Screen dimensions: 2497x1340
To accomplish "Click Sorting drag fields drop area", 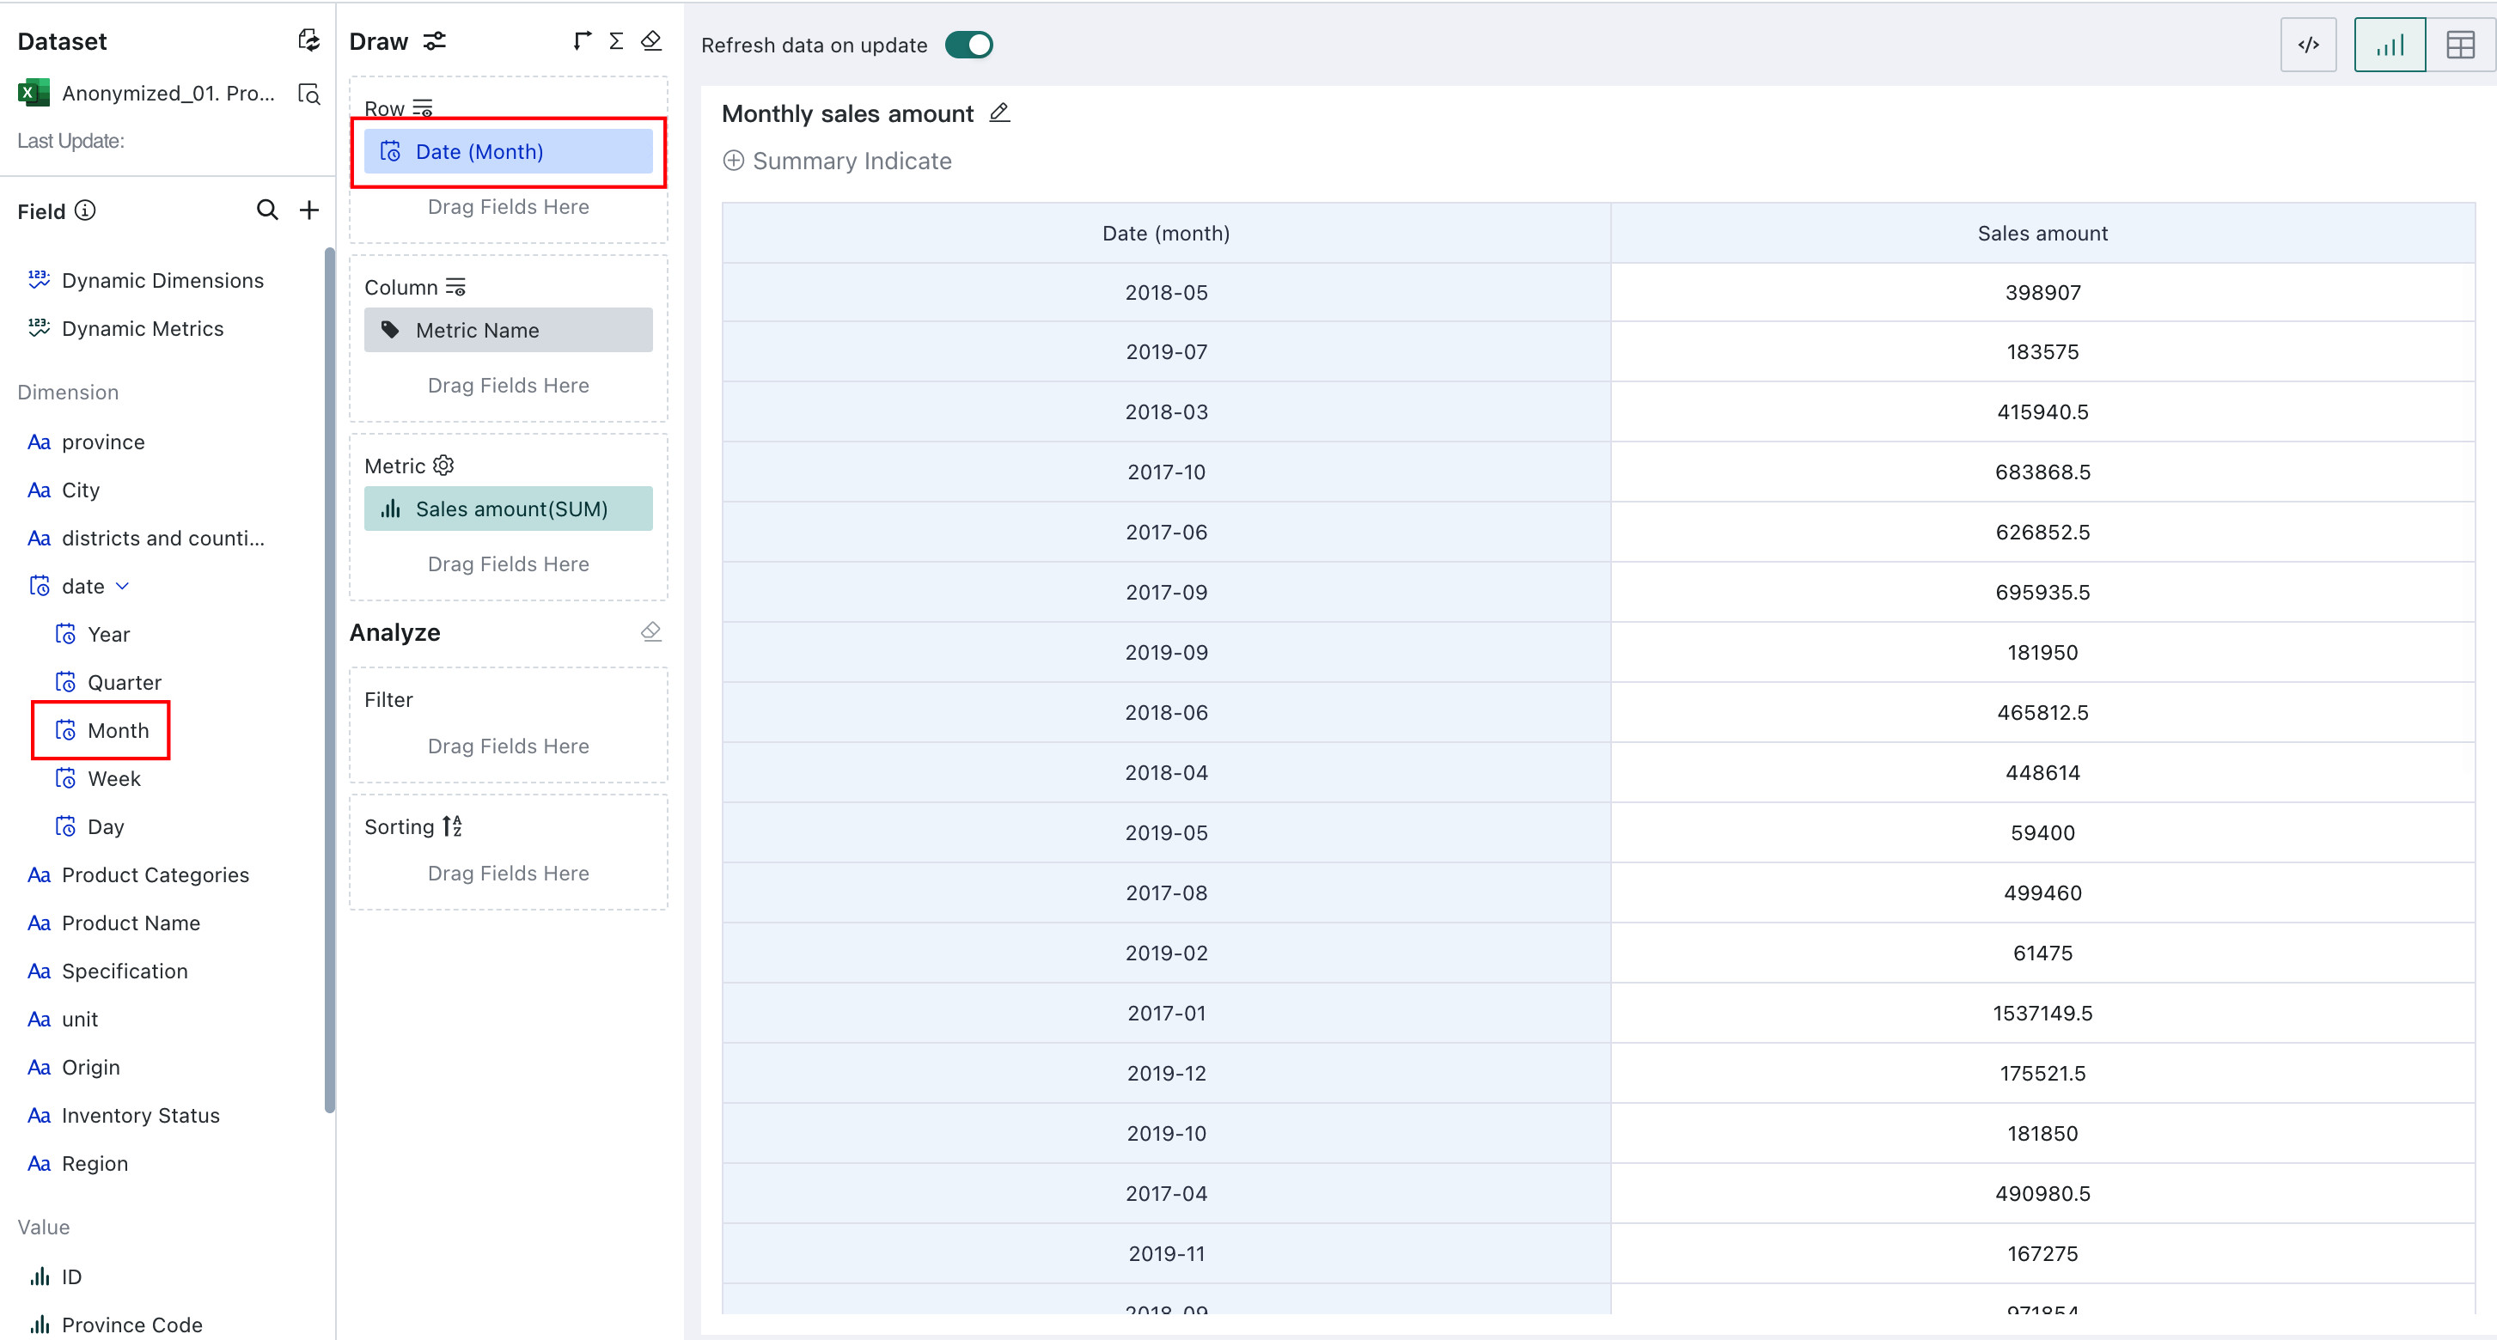I will coord(508,873).
